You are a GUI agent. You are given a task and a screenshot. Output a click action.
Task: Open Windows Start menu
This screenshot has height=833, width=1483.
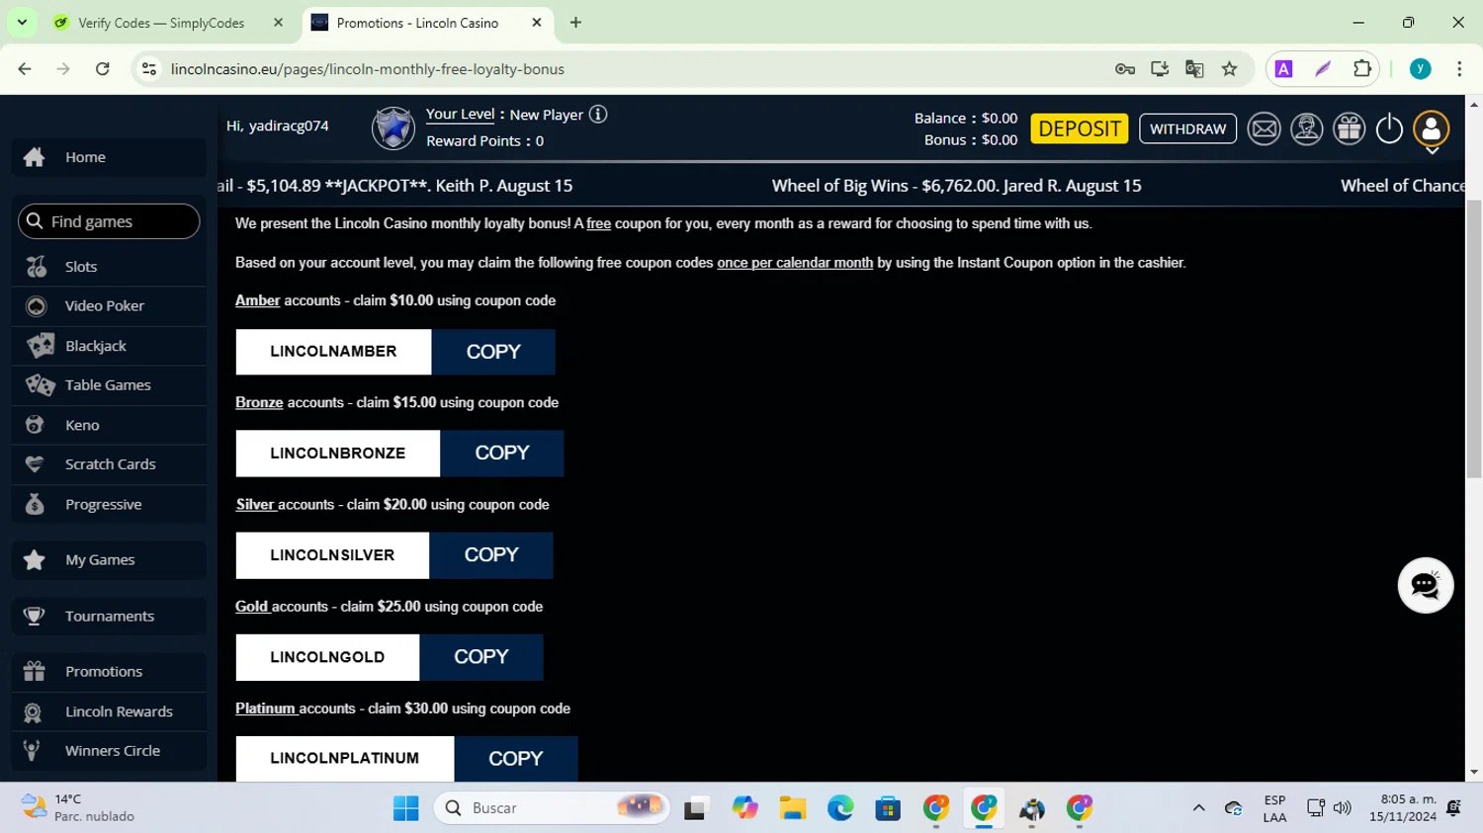[x=405, y=808]
